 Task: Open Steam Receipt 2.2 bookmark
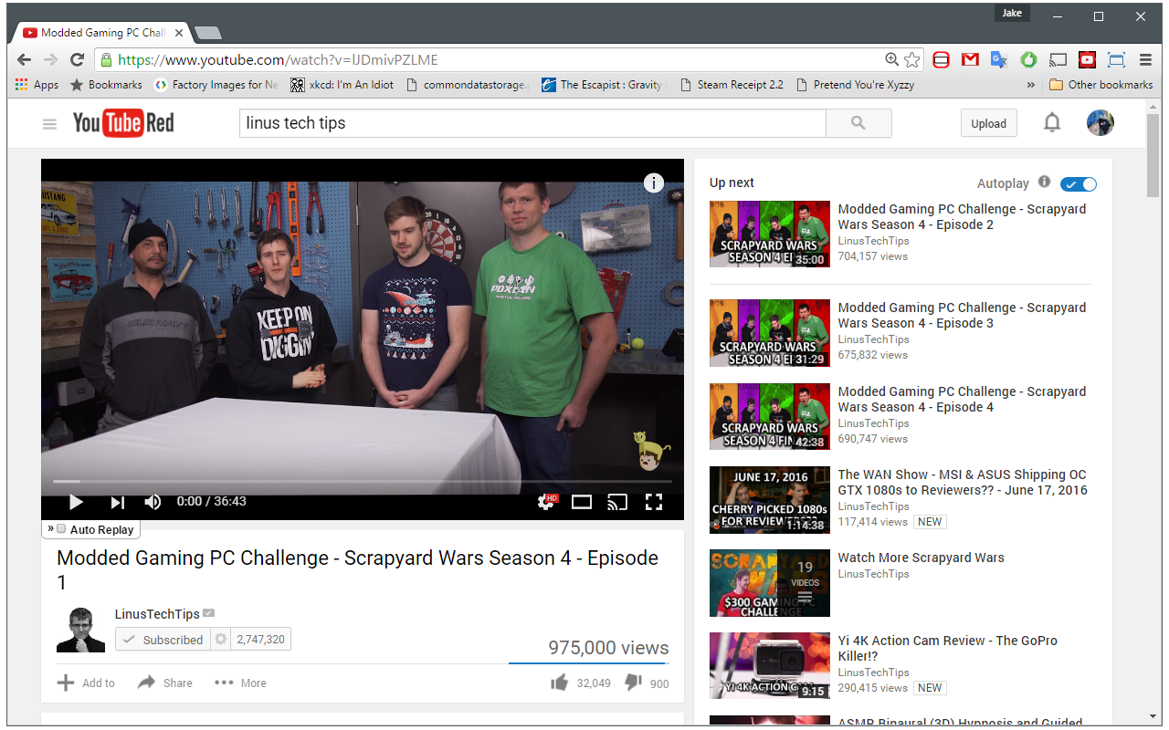tap(732, 85)
